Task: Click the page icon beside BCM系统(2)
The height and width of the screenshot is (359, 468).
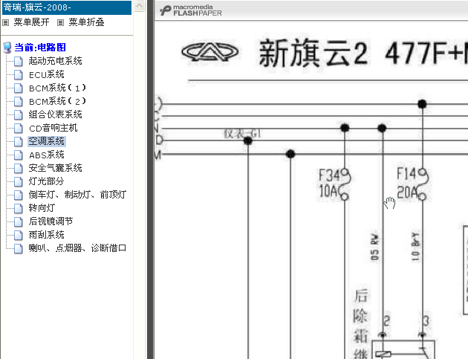Action: tap(19, 102)
